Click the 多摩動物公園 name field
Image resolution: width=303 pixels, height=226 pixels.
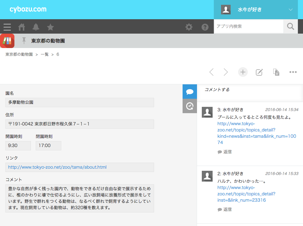pyautogui.click(x=80, y=102)
